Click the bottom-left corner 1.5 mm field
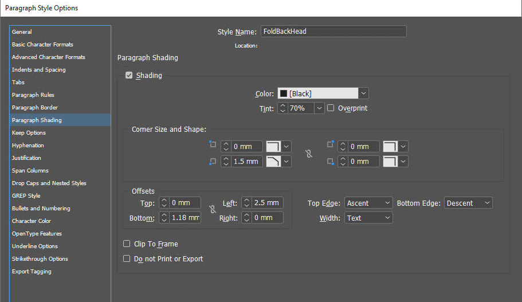Screen dimensions: 522x302 tap(247, 162)
